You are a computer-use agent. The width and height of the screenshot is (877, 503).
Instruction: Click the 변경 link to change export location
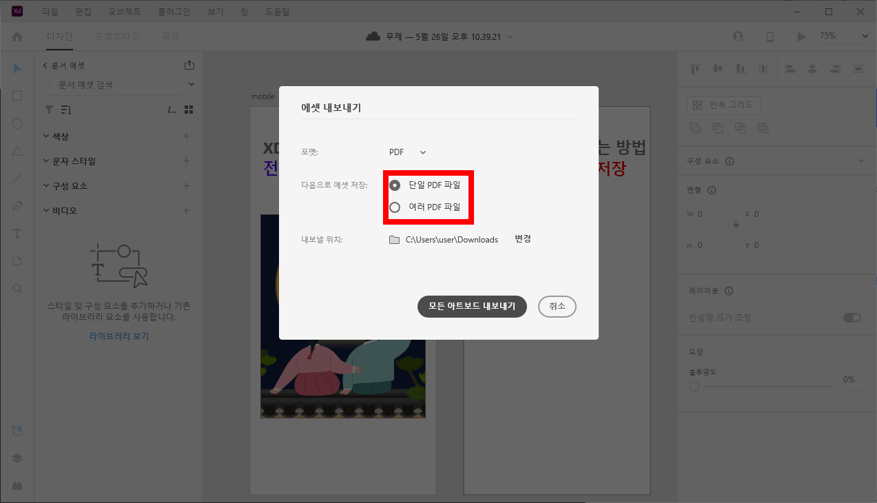522,239
